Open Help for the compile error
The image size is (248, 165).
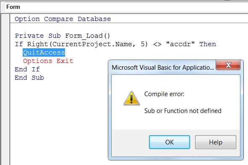[215, 142]
